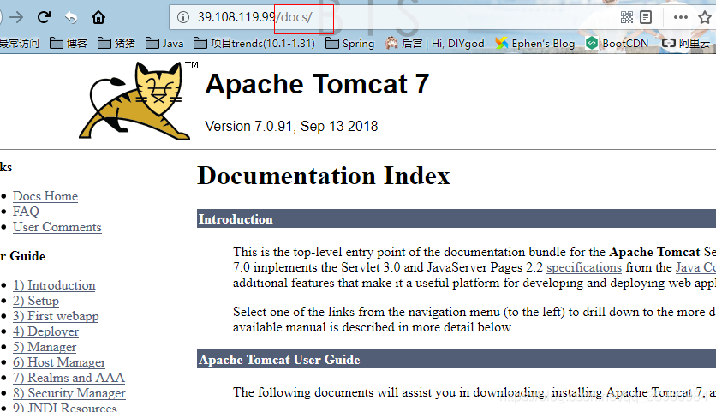716x412 pixels.
Task: Follow the Java Co... link in introduction
Action: (x=695, y=267)
